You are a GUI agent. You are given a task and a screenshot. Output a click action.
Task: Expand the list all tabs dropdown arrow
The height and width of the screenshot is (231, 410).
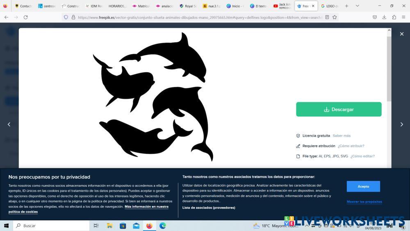358,6
